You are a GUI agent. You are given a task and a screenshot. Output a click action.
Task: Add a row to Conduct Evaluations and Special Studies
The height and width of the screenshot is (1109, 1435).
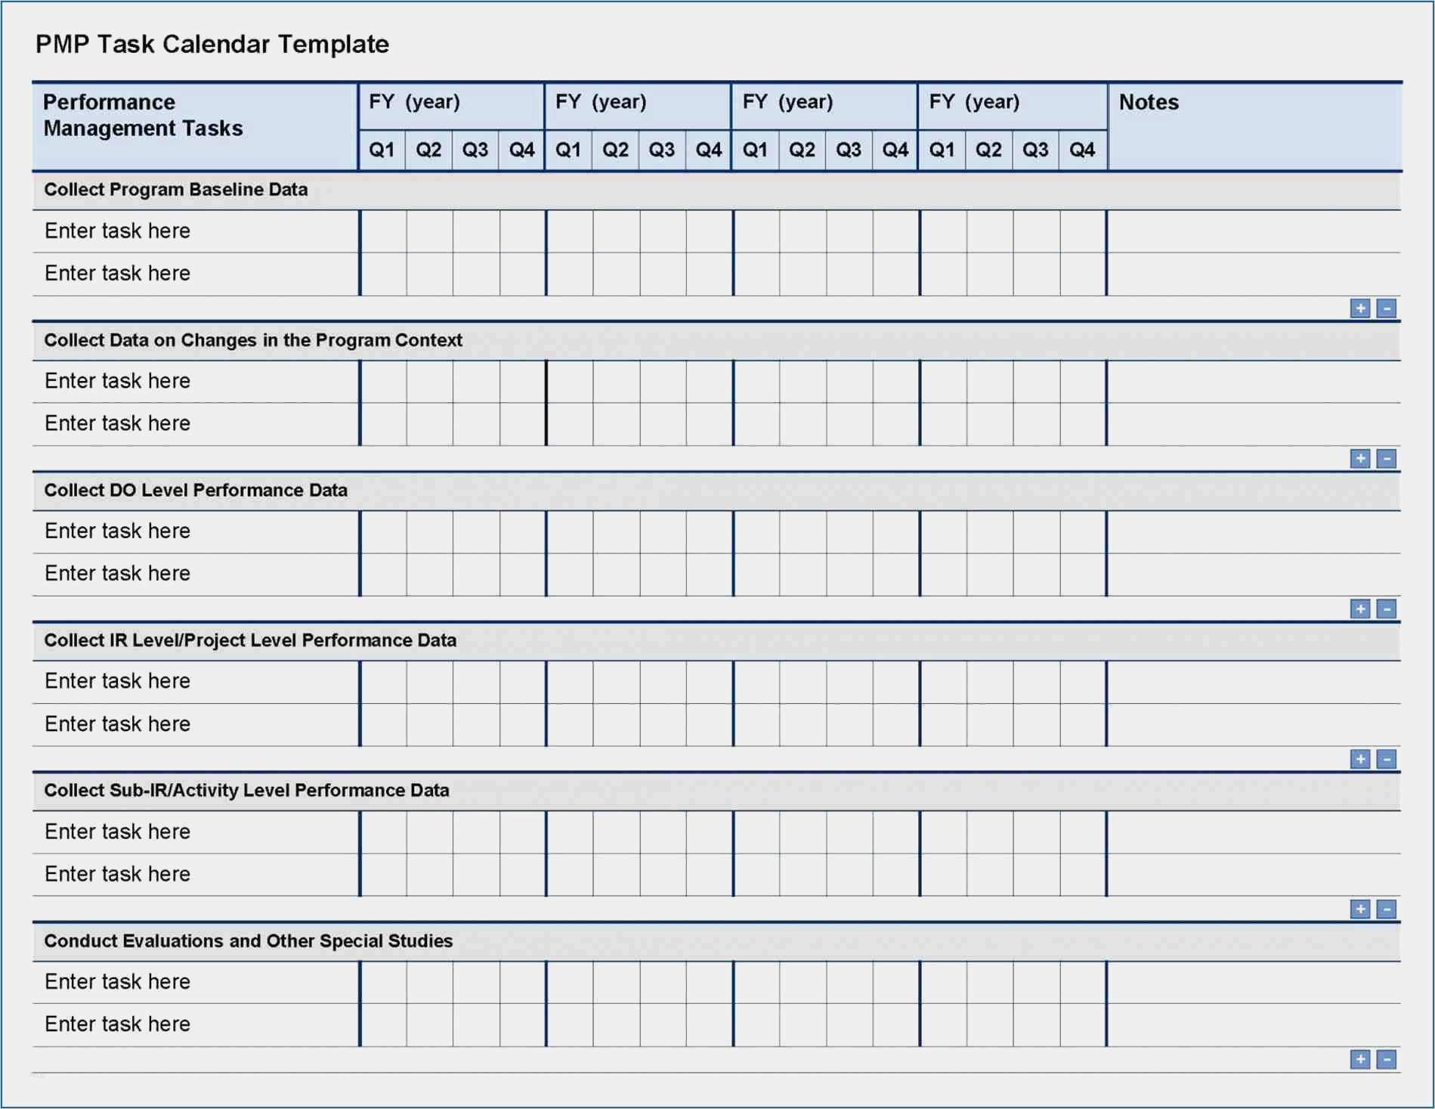[x=1360, y=1060]
